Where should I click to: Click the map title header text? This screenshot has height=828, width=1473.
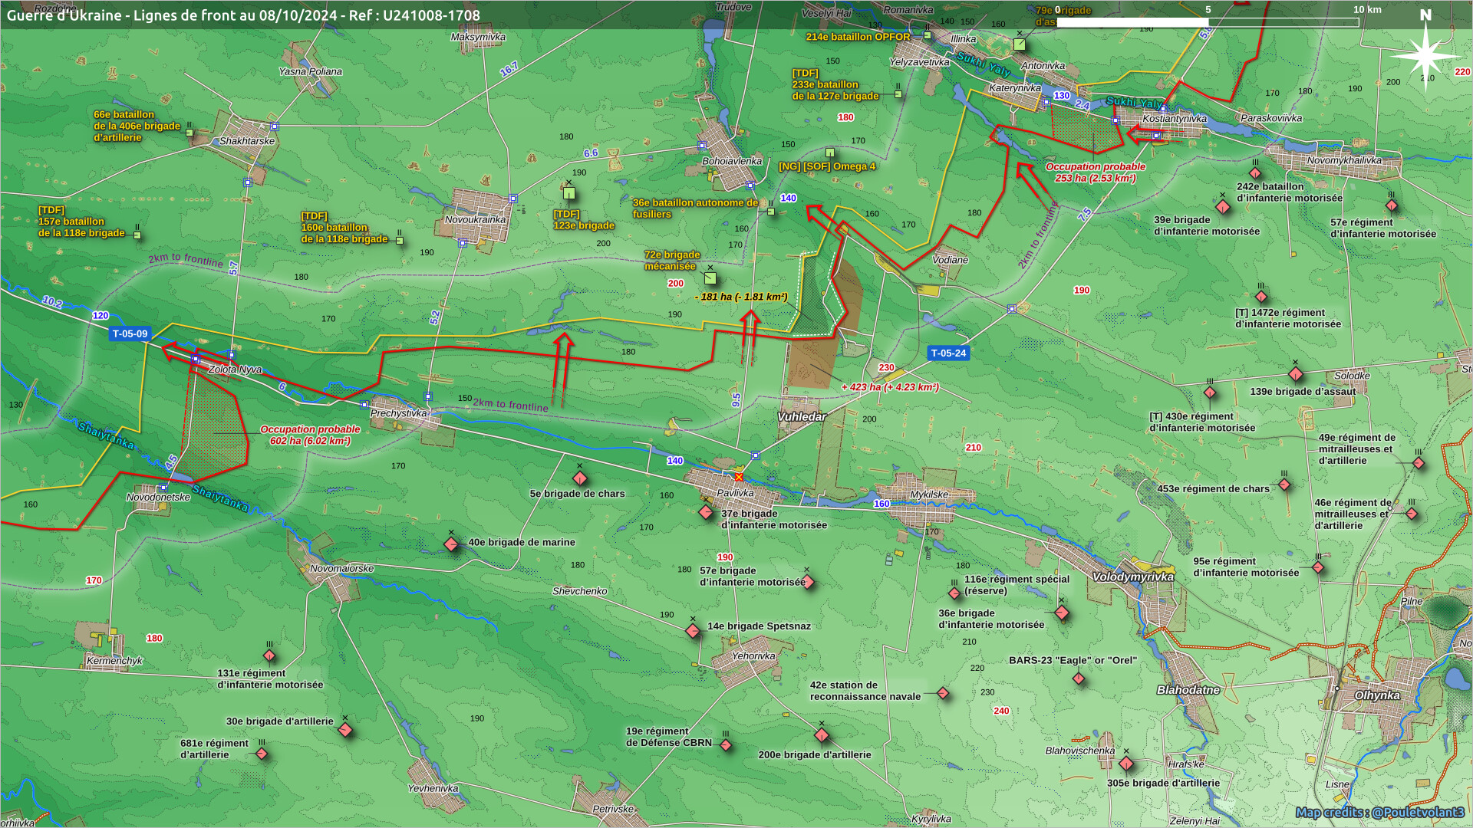pyautogui.click(x=243, y=15)
